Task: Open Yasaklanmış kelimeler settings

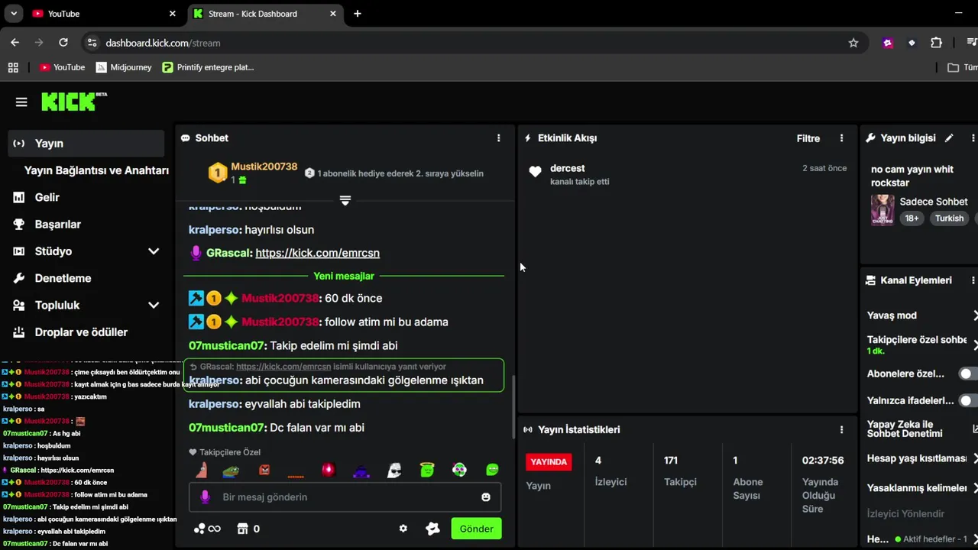Action: tap(922, 487)
